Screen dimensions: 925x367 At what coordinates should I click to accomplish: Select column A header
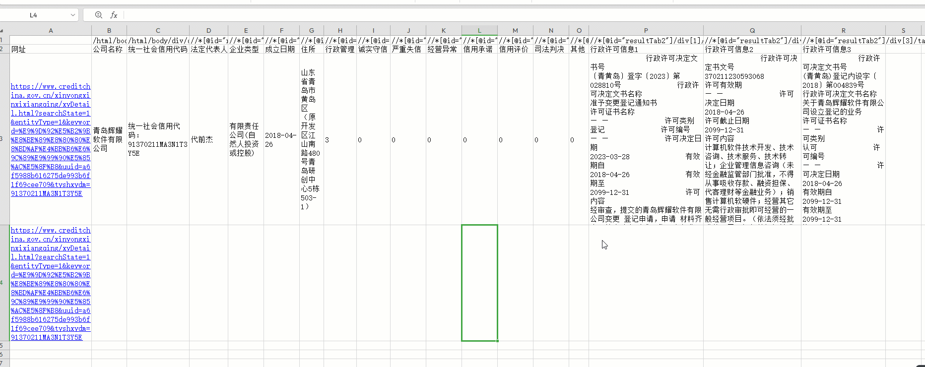(x=51, y=30)
